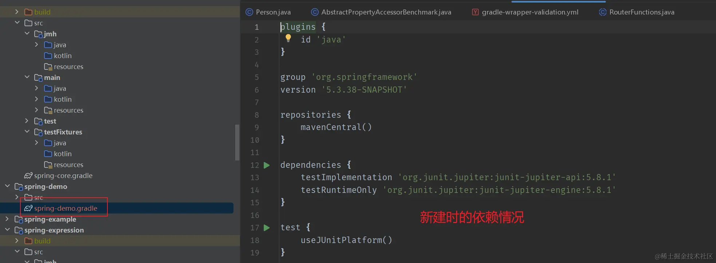Collapse the src folder above jmh
The height and width of the screenshot is (263, 716).
click(x=17, y=23)
